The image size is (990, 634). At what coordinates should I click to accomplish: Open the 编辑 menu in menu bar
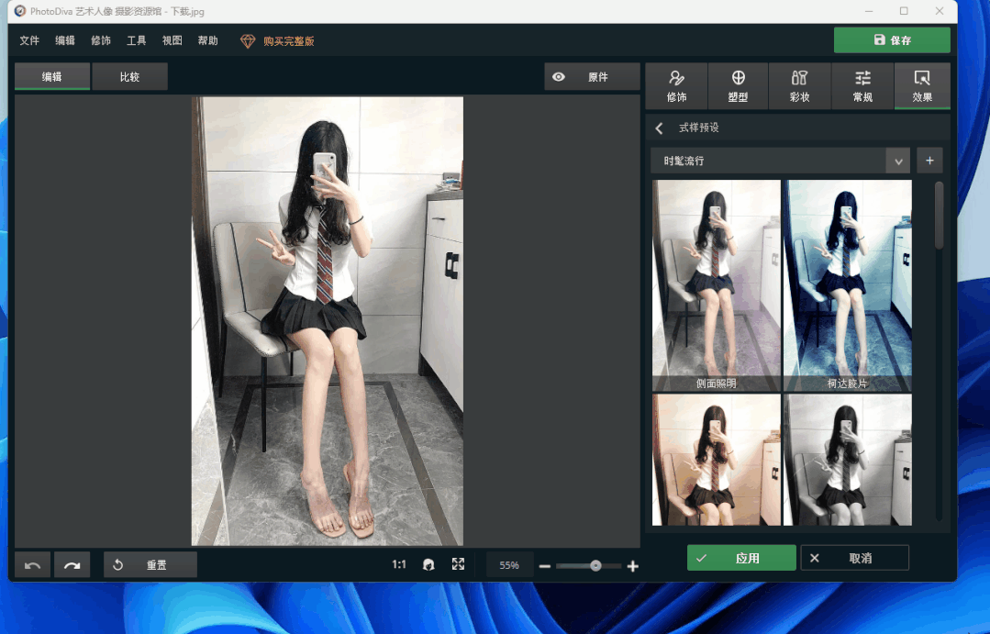pyautogui.click(x=65, y=40)
